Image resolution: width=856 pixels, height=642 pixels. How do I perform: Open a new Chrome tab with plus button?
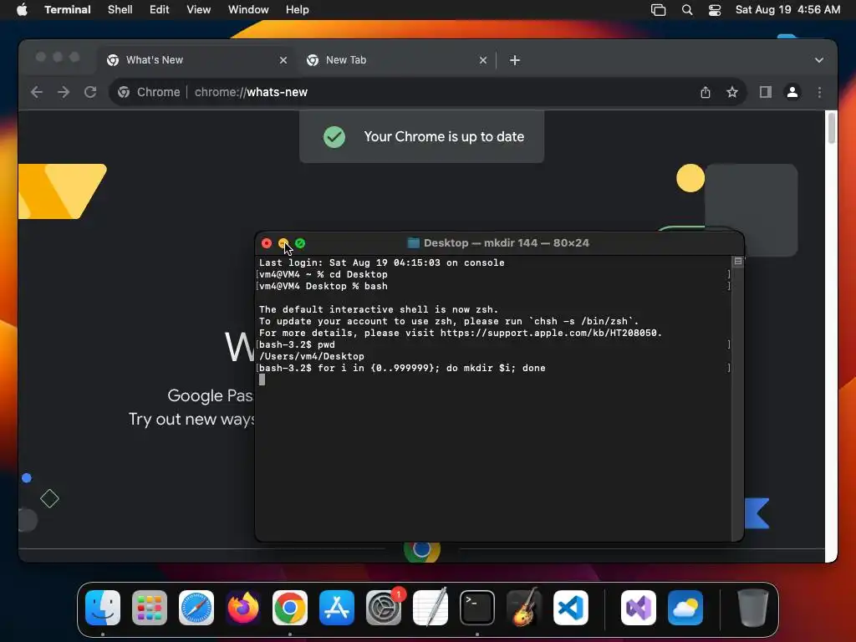(x=514, y=60)
